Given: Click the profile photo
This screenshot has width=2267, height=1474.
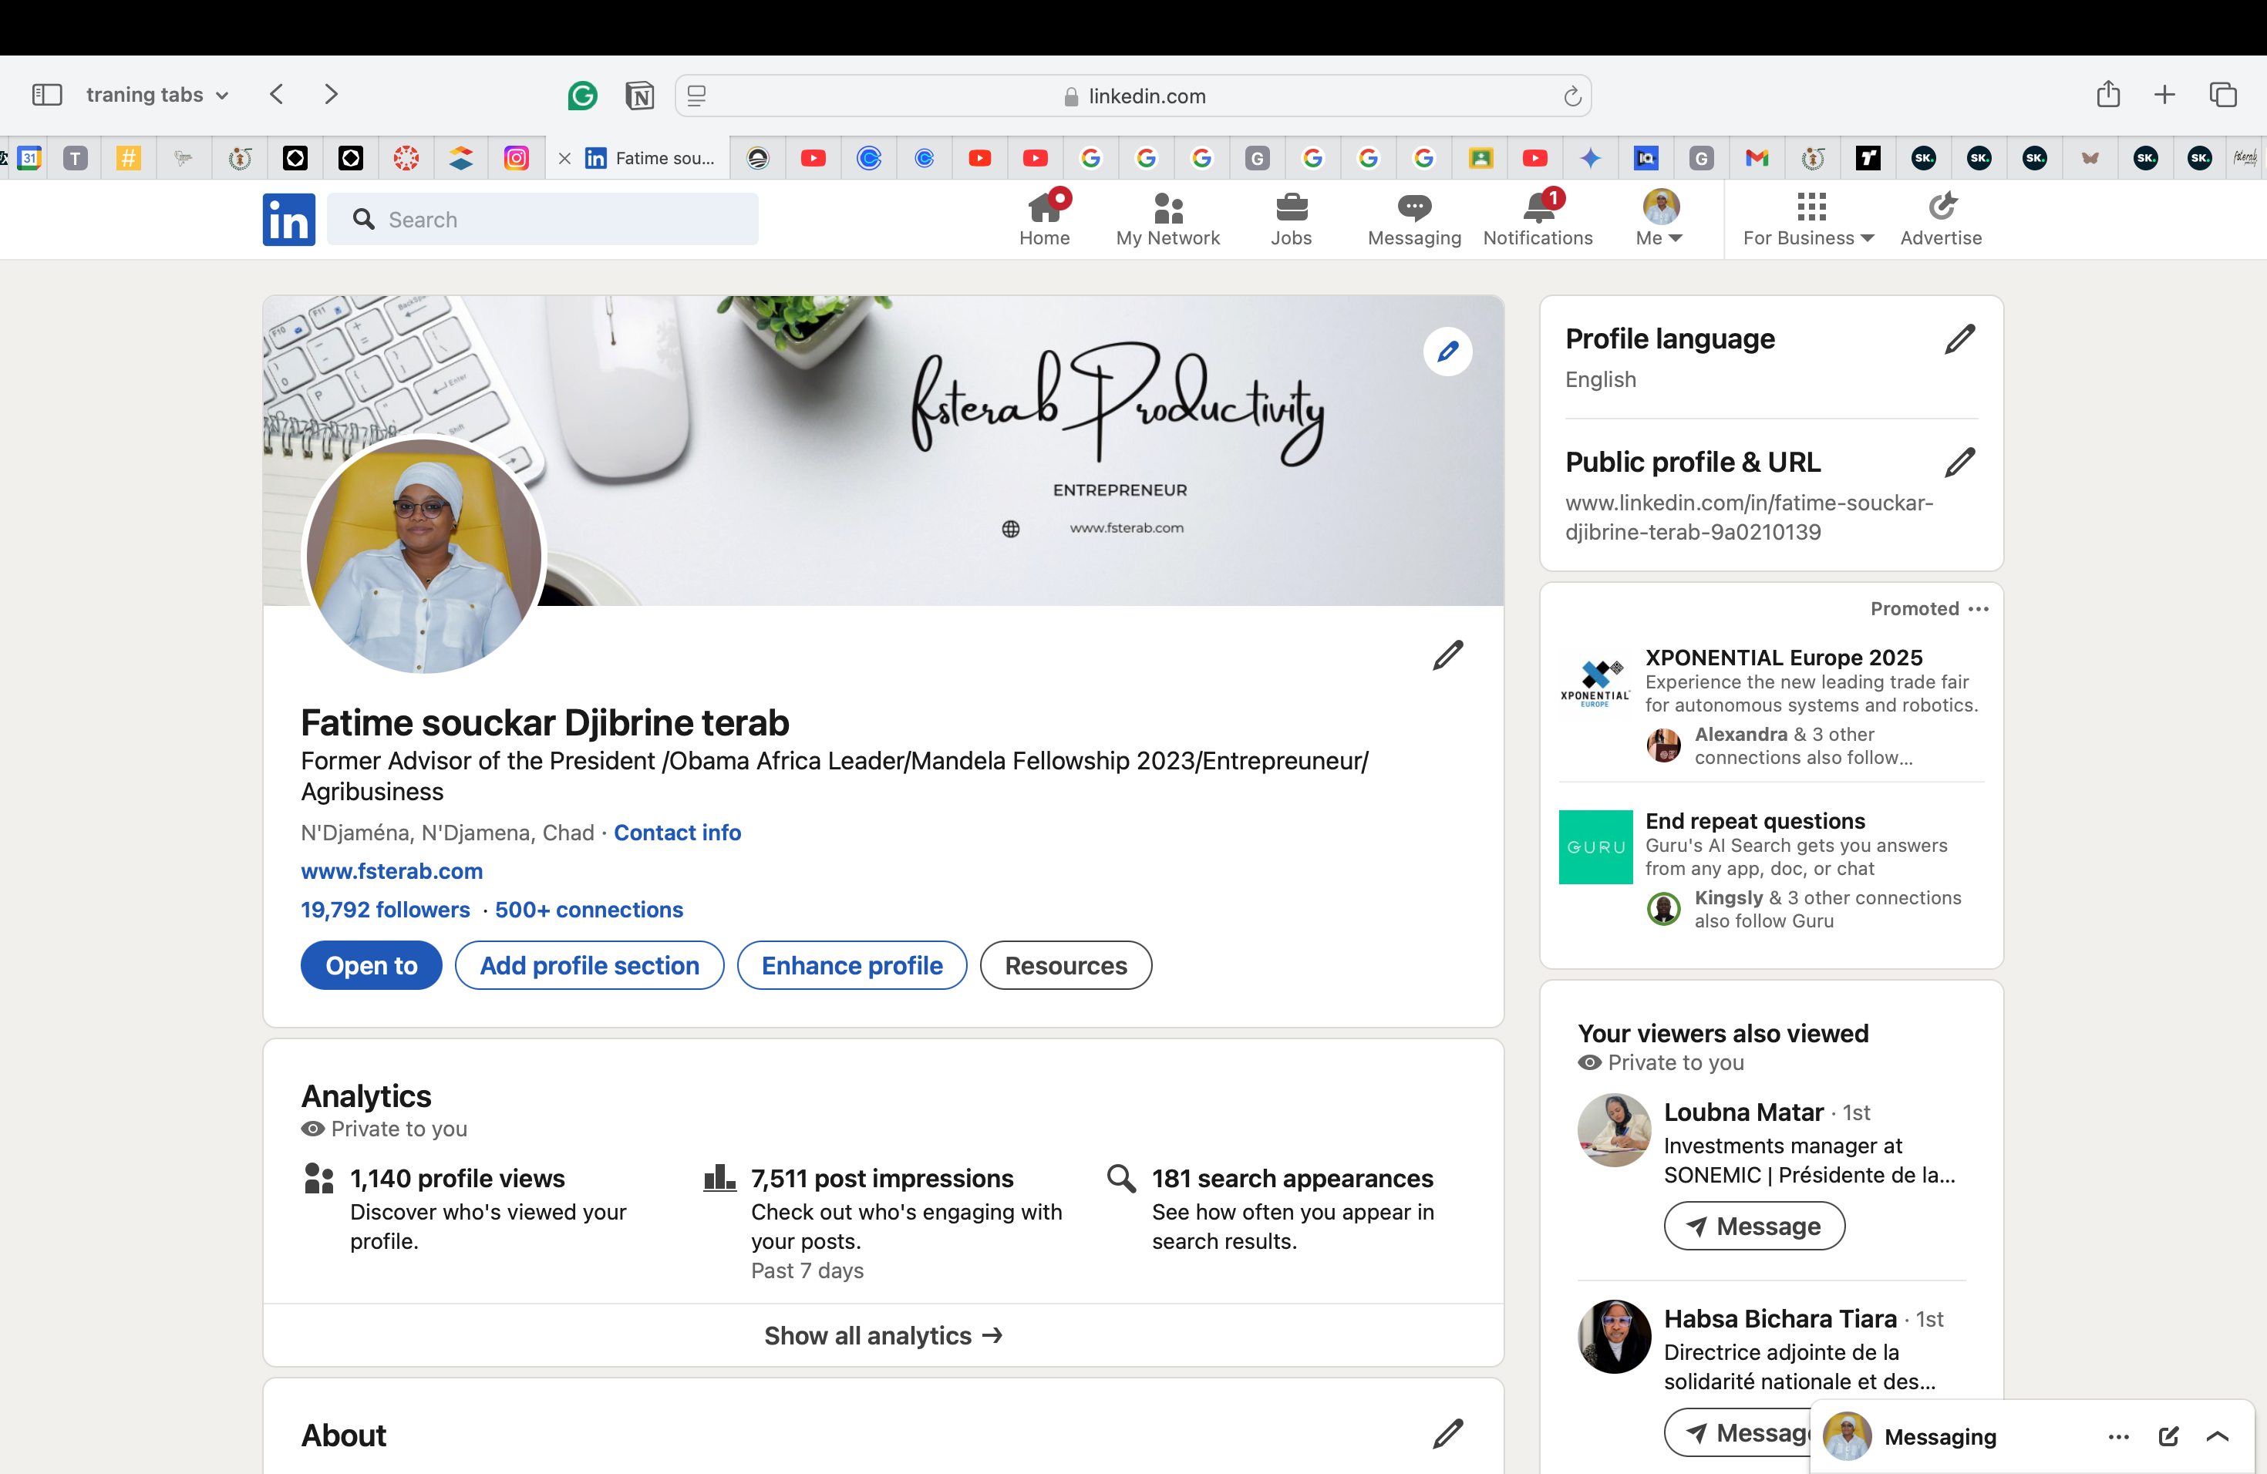Looking at the screenshot, I should tap(424, 554).
